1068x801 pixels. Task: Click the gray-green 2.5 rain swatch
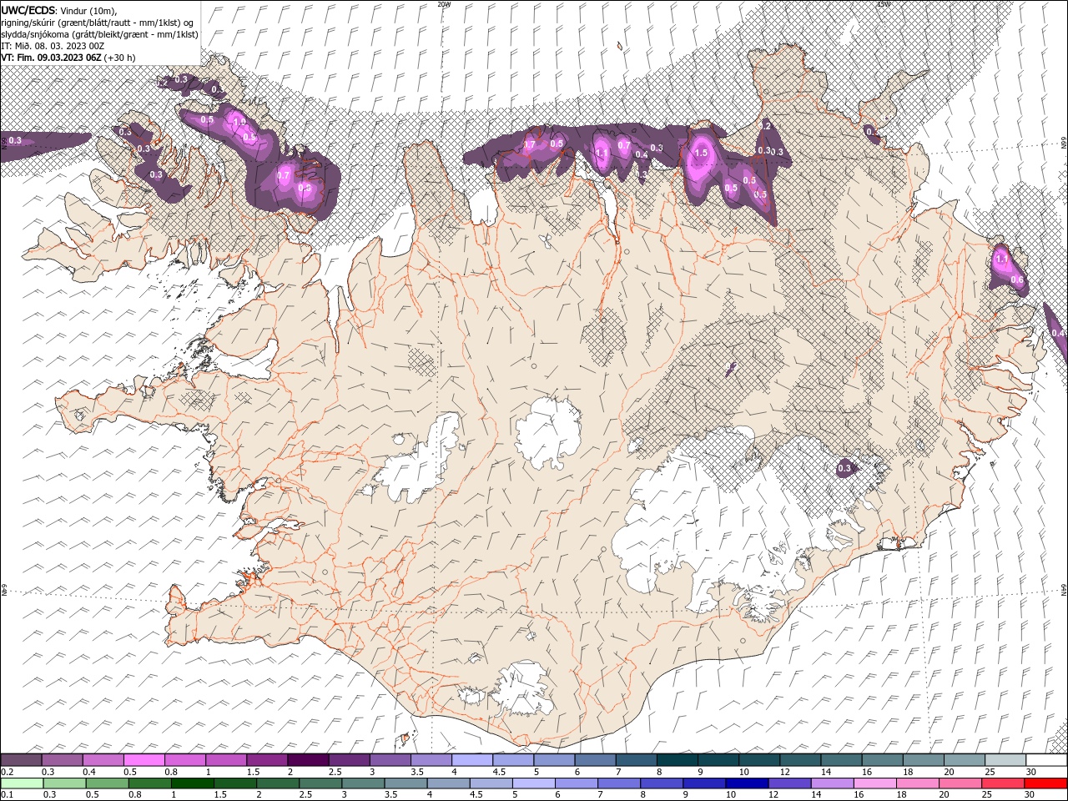(x=320, y=783)
